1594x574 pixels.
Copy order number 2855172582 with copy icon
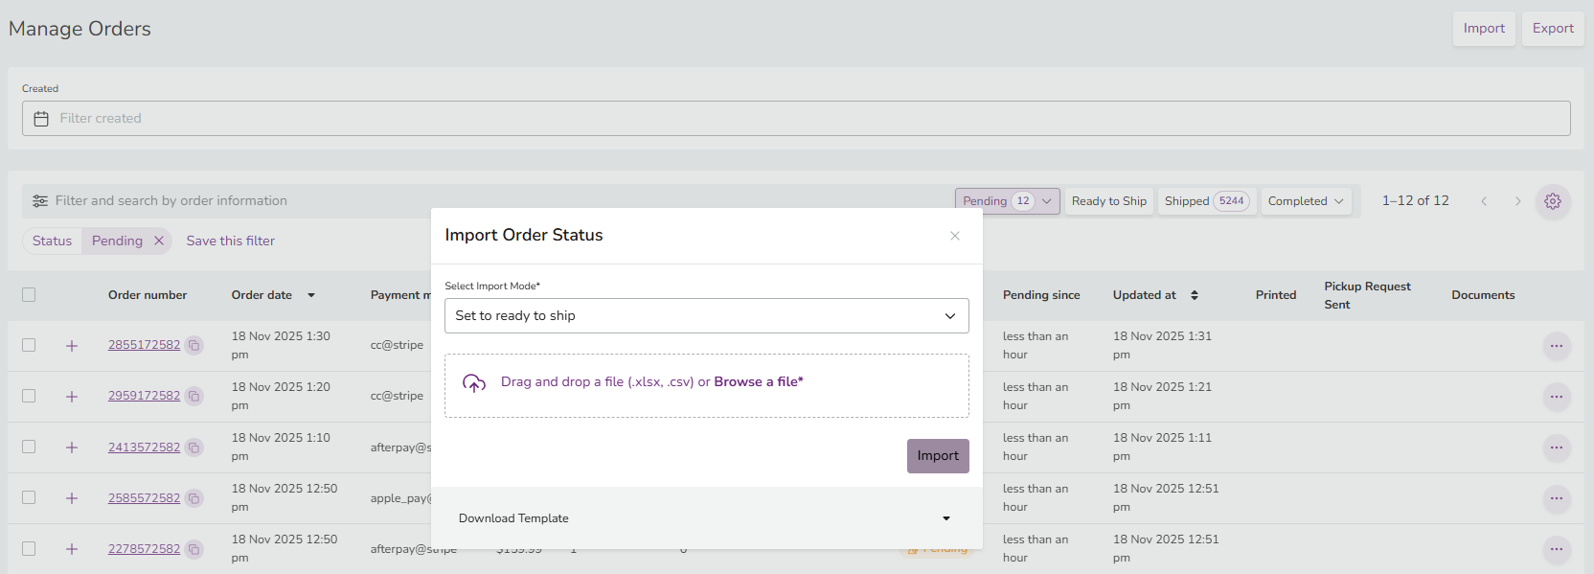click(194, 345)
